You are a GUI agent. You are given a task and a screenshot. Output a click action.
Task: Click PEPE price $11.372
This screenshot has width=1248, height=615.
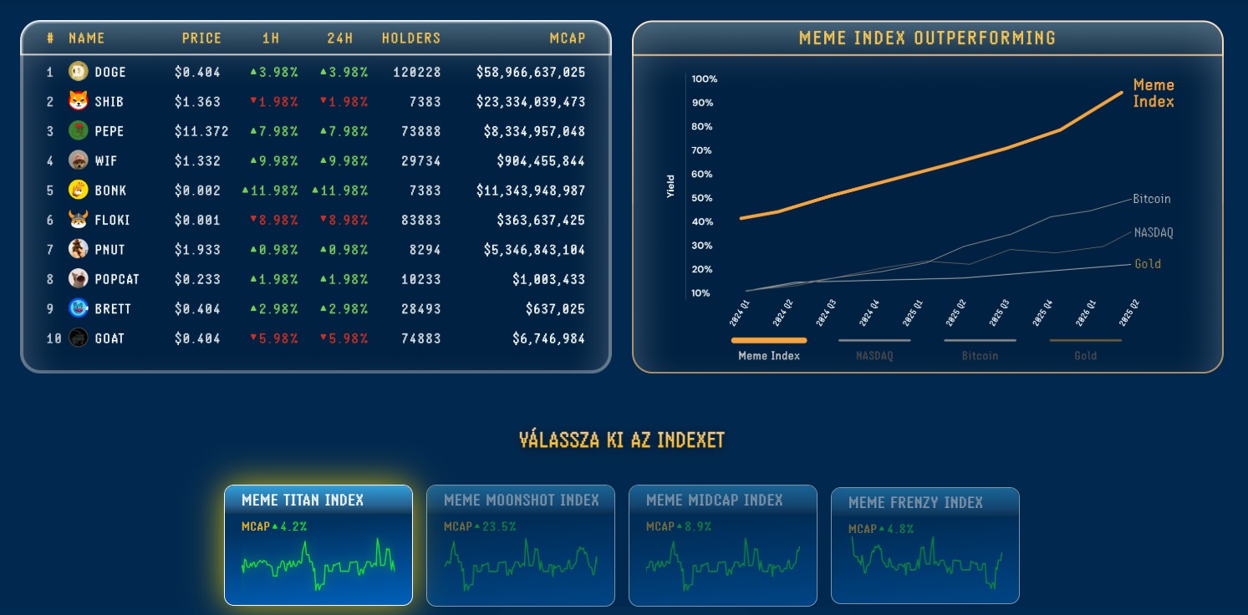point(201,132)
